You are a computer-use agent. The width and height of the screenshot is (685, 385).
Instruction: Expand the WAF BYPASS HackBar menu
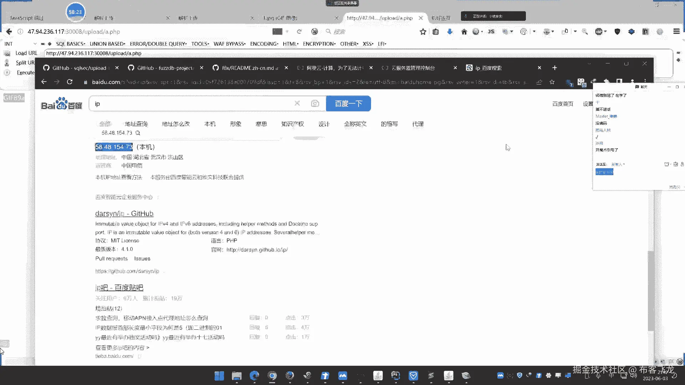229,44
